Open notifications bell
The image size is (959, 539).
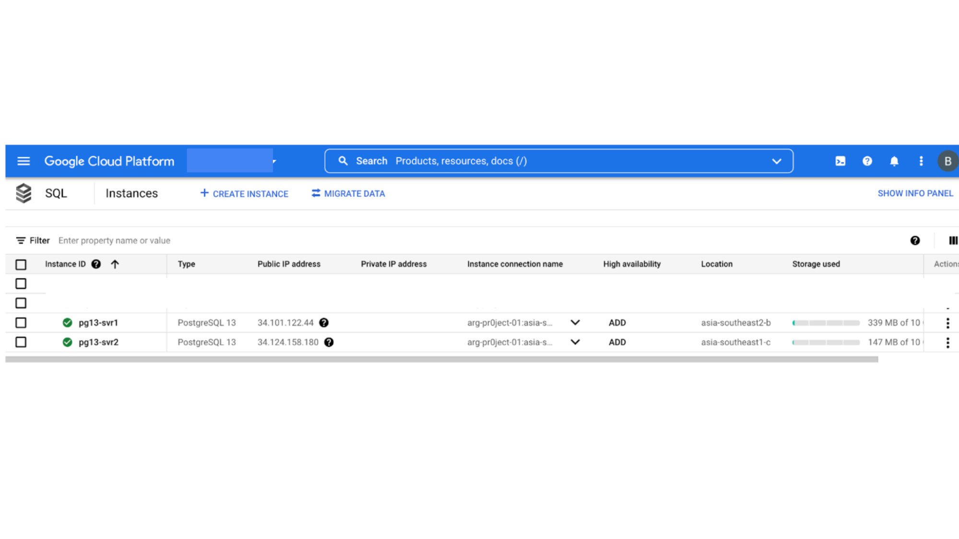[x=894, y=161]
